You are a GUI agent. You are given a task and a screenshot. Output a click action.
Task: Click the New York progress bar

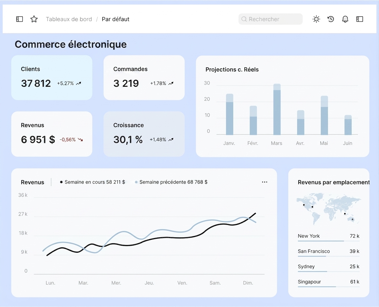coord(329,241)
